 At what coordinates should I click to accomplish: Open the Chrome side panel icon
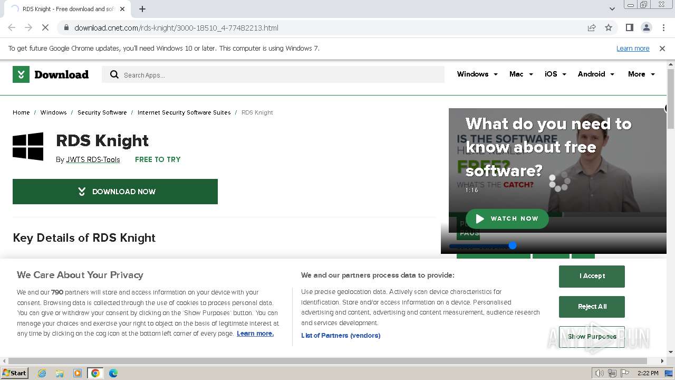(629, 27)
